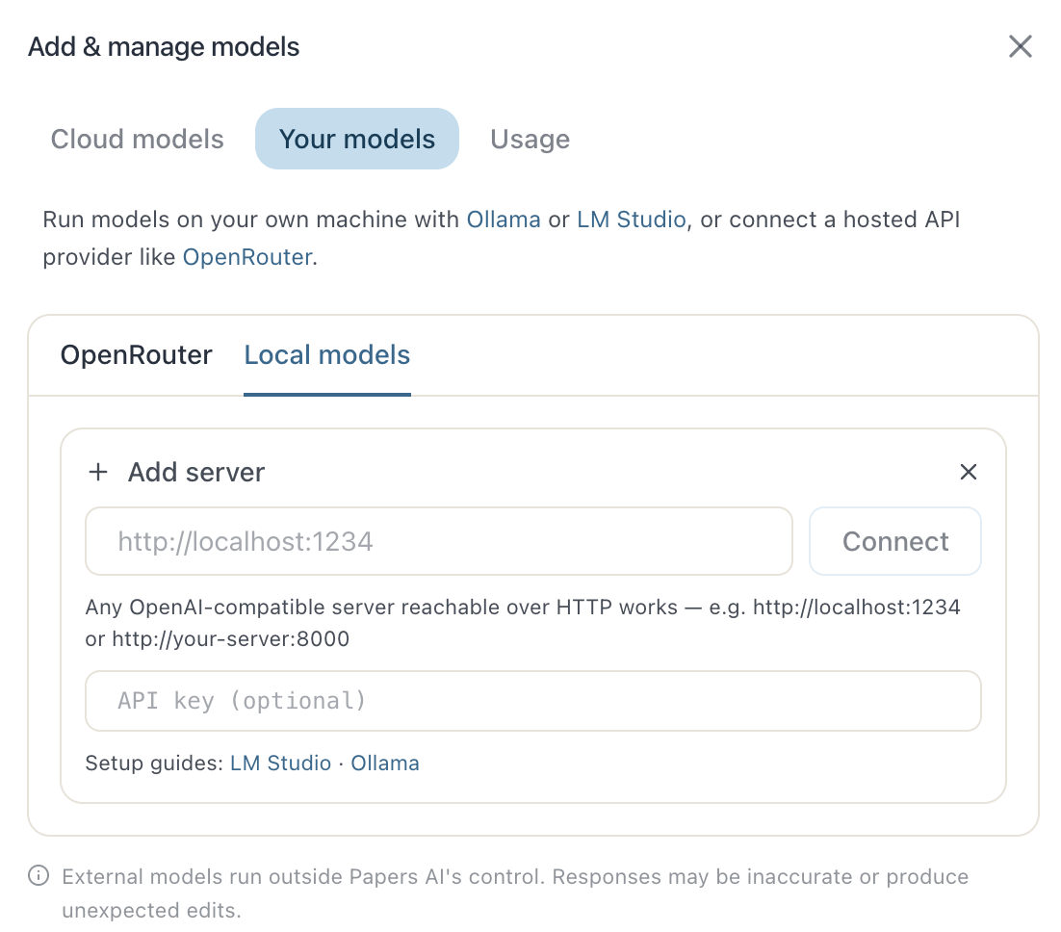Switch to the Cloud models tab
Viewport: 1061px width, 932px height.
(138, 139)
